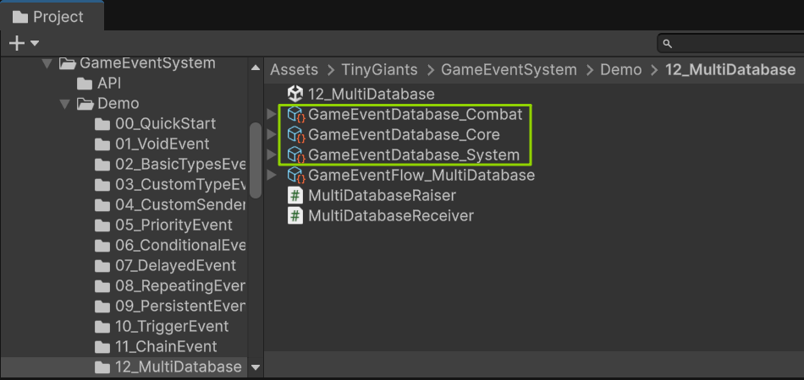804x380 pixels.
Task: Select the MultiDatabaseRaiser script icon
Action: (295, 195)
